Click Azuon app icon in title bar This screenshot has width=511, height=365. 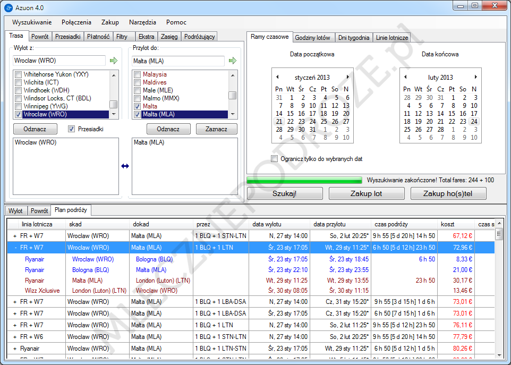click(x=8, y=8)
